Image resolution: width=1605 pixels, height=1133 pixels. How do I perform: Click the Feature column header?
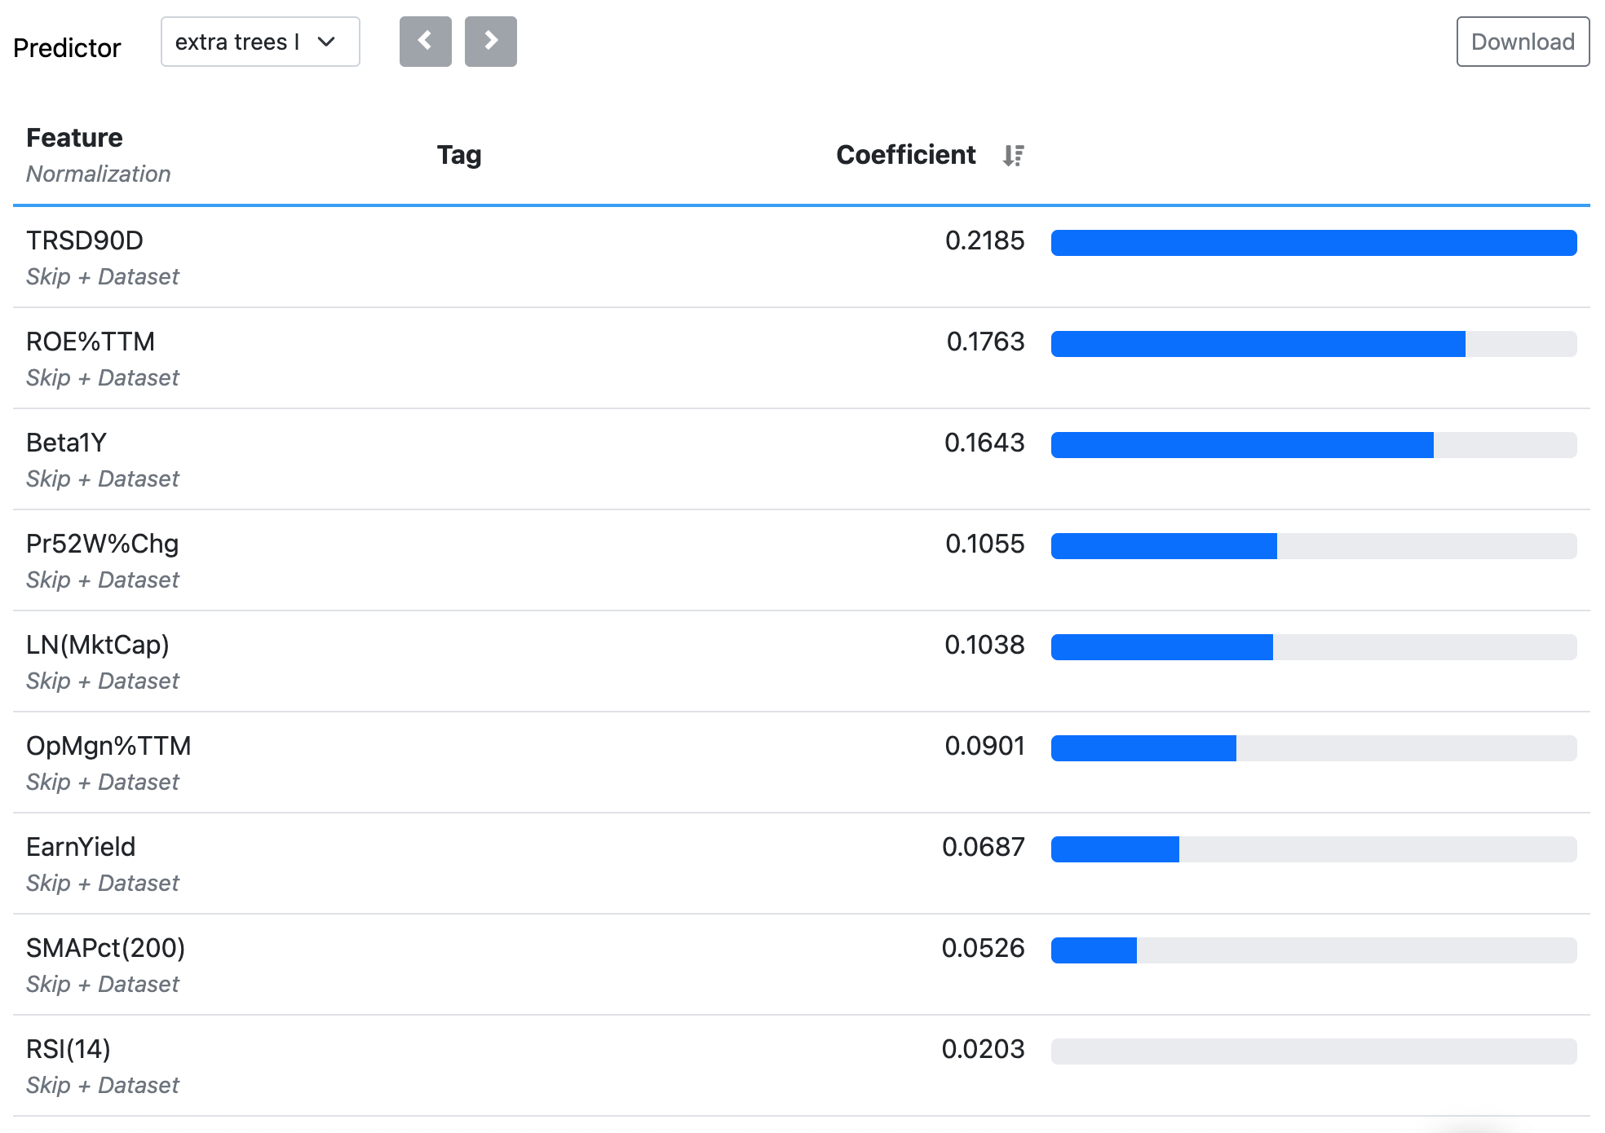74,138
